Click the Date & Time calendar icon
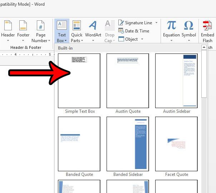This screenshot has width=216, height=193. (121, 31)
